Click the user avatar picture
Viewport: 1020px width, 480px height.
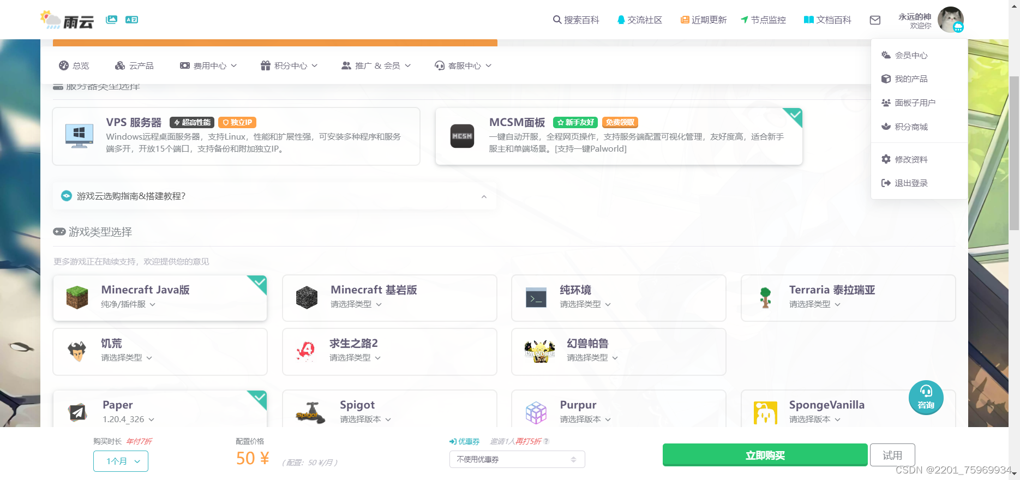tap(951, 20)
